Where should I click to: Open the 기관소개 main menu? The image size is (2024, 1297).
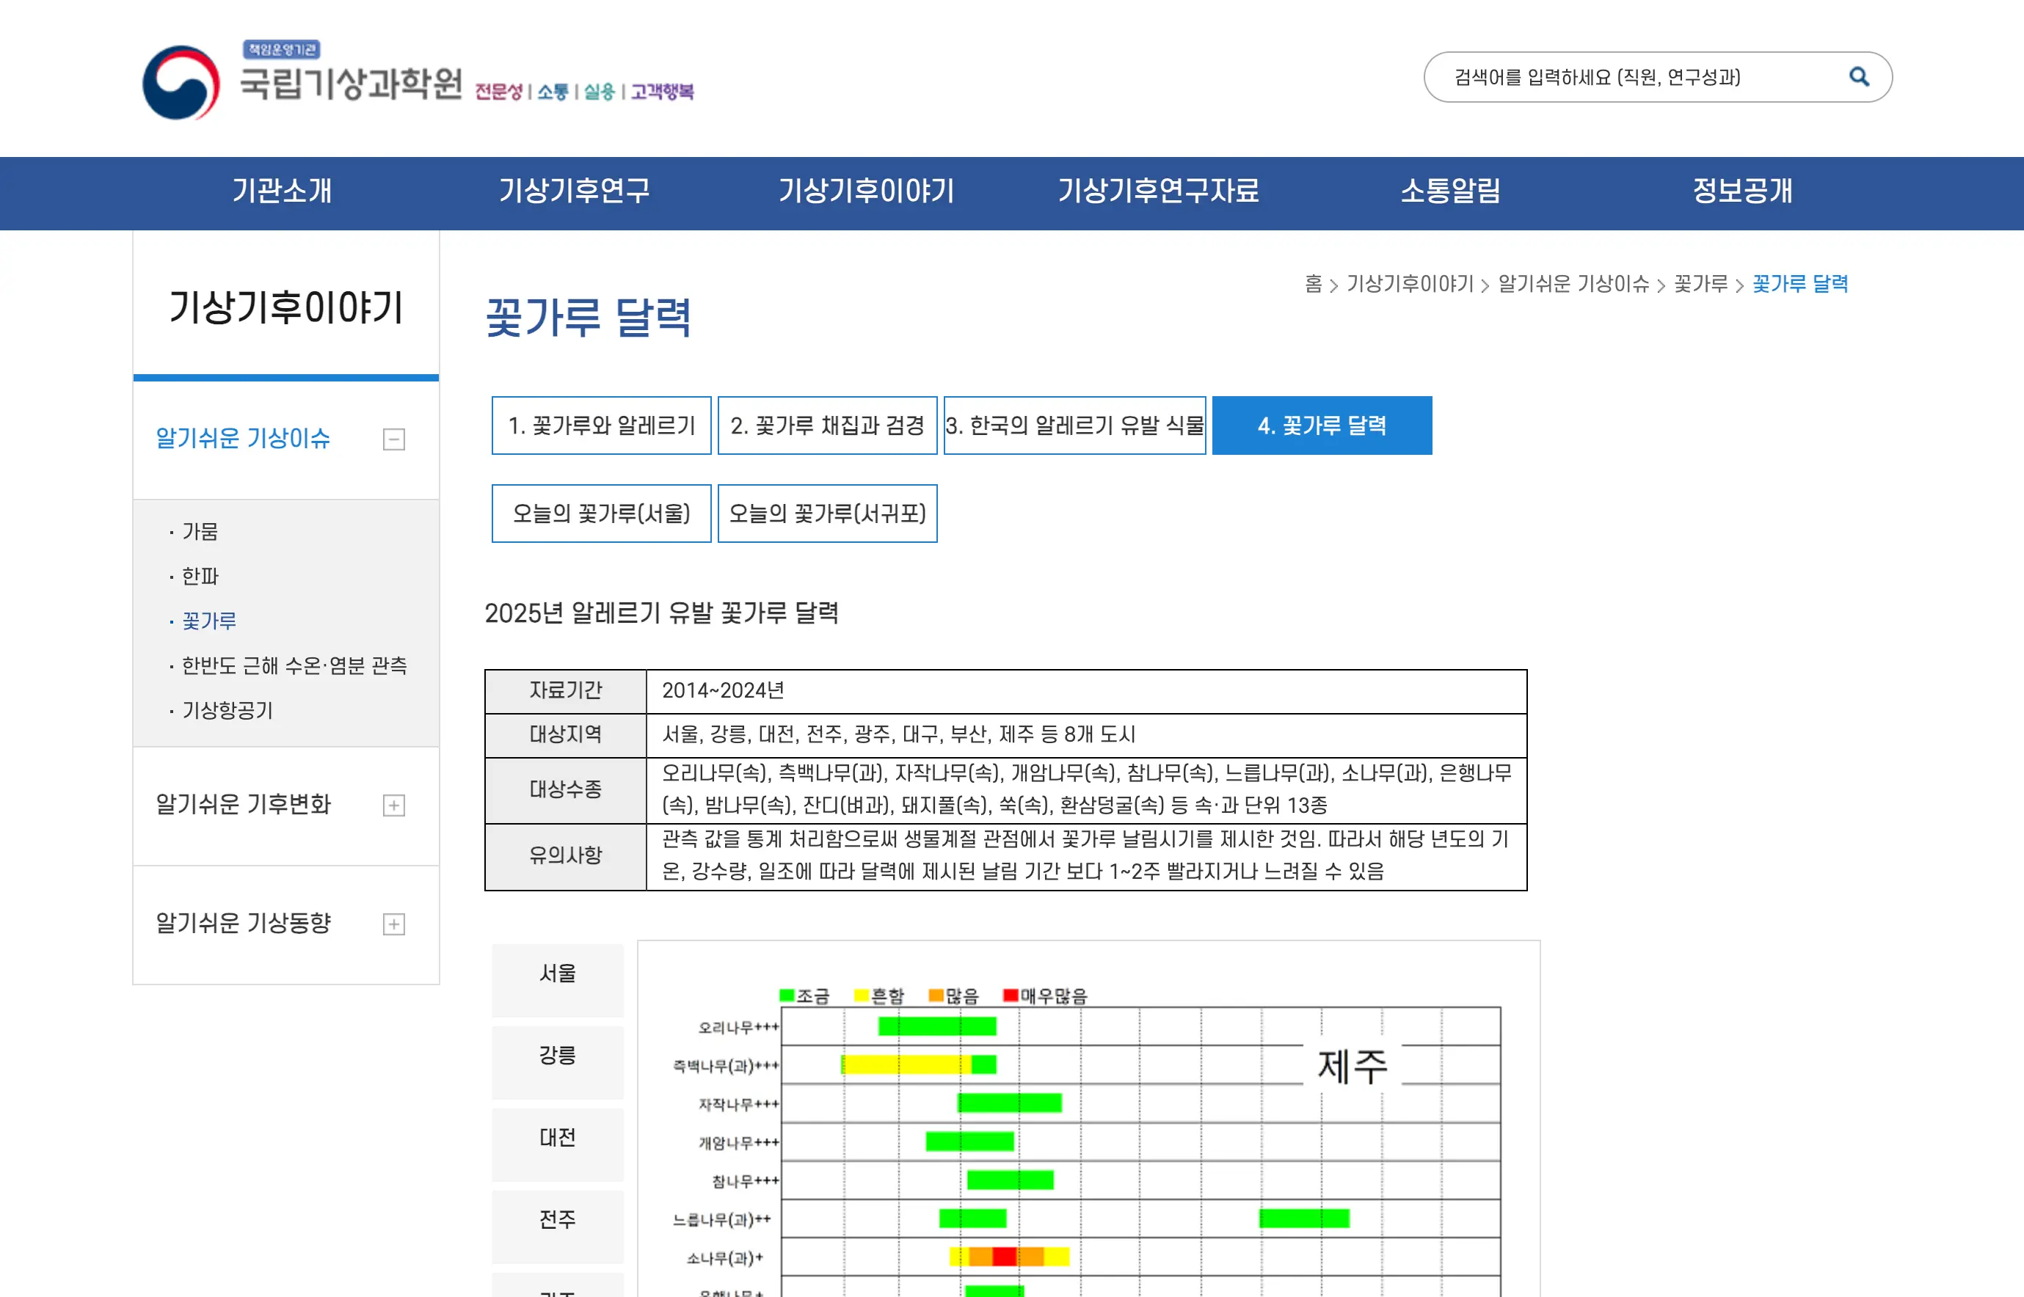[x=281, y=191]
